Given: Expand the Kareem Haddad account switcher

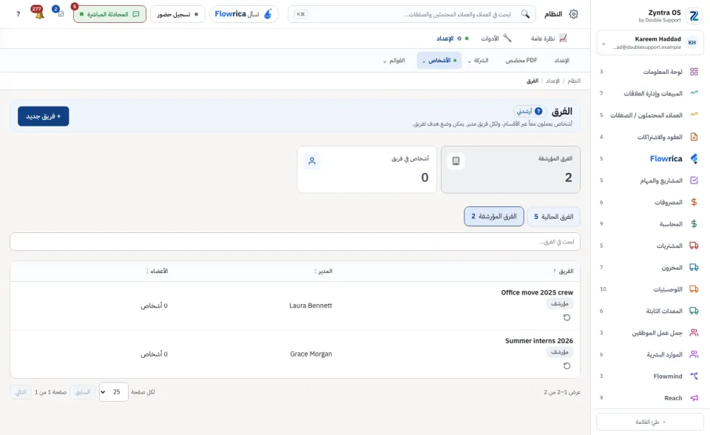Looking at the screenshot, I should tap(650, 43).
